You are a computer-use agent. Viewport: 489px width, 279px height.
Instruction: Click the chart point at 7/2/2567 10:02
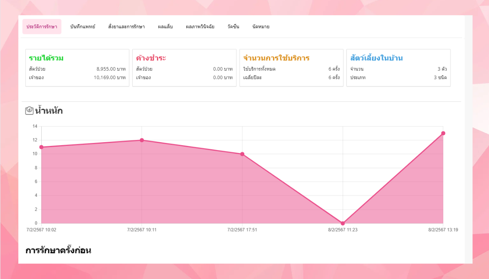pos(41,147)
